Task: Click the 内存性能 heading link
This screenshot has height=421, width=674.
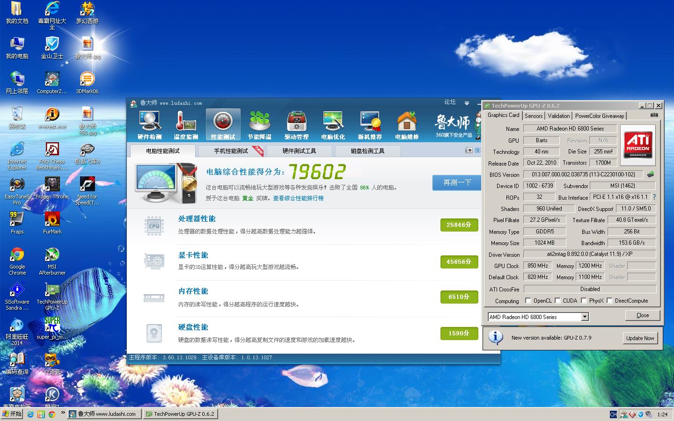Action: (x=193, y=291)
